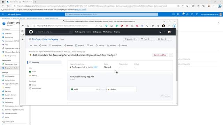Switch to the Projects tab
Image resolution: width=223 pixels, height=125 pixels.
click(80, 45)
